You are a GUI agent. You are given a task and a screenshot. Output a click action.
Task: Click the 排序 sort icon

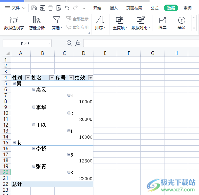(100, 20)
